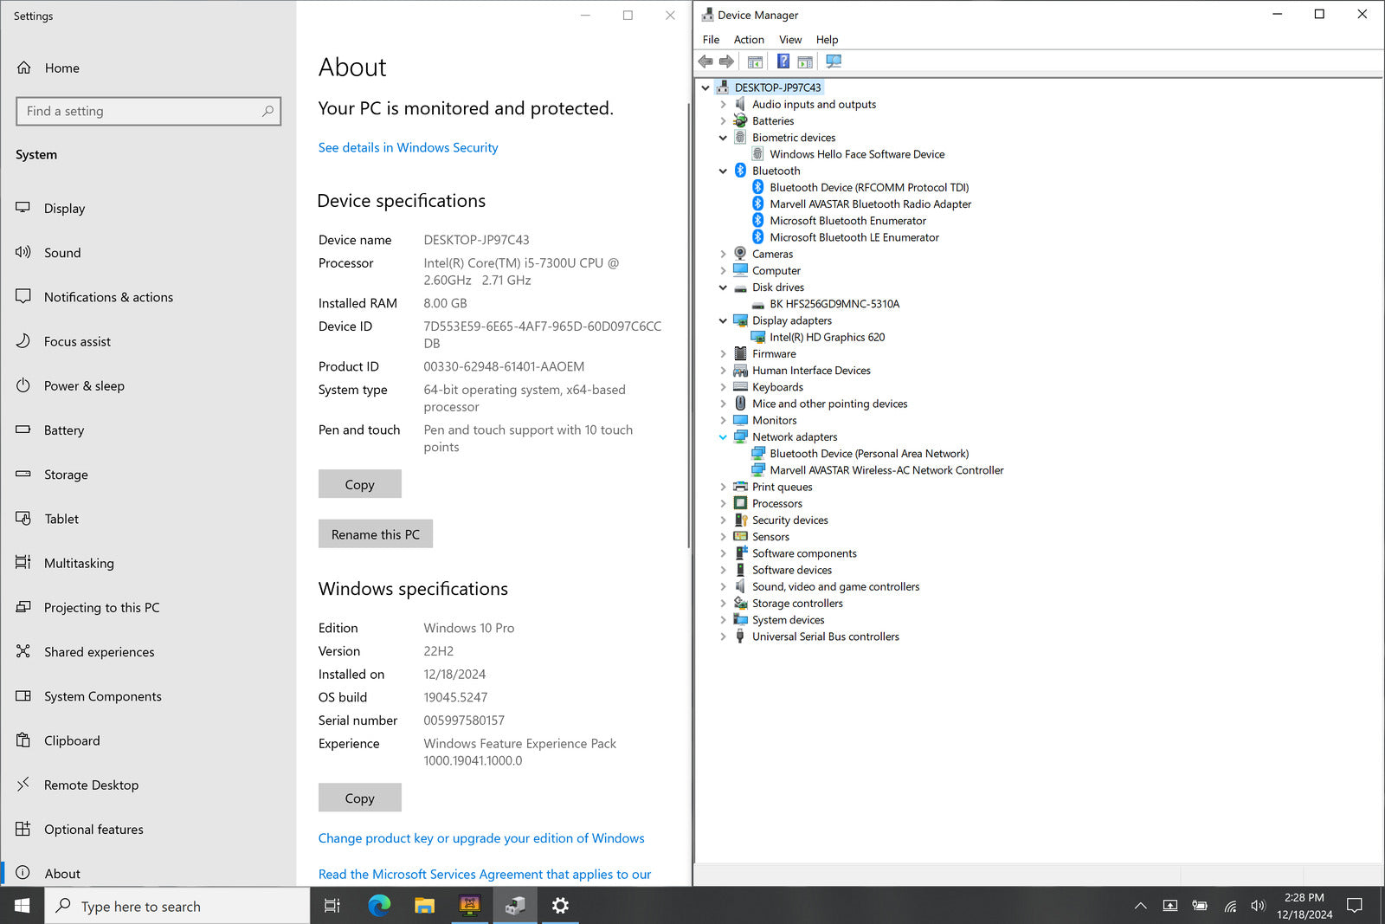Click the Find a setting search field

148,111
